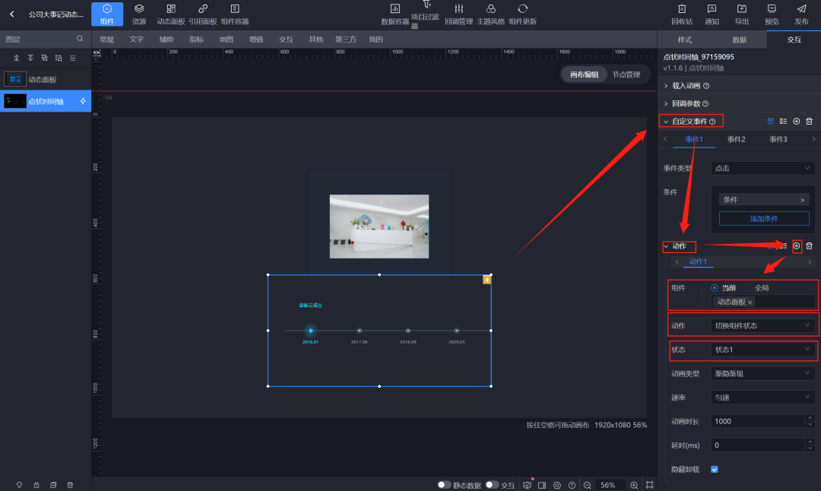
Task: Click the 画布编辑 button
Action: [x=585, y=74]
